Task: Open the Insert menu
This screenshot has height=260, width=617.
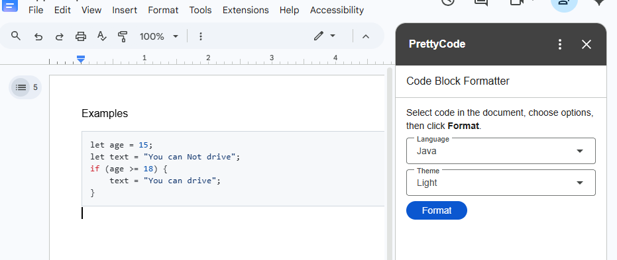Action: pos(125,10)
